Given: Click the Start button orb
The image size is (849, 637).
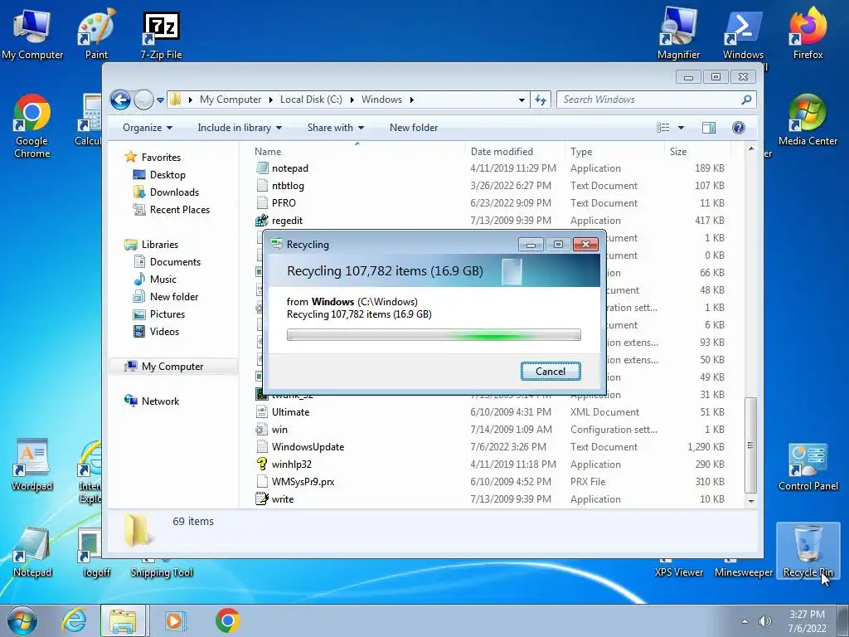Looking at the screenshot, I should point(22,620).
